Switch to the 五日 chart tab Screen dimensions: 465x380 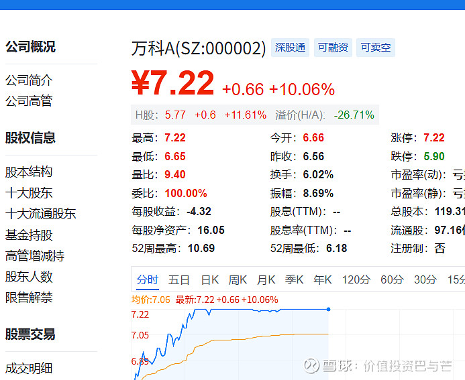(179, 280)
